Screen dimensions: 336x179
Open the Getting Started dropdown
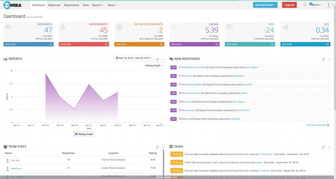pyautogui.click(x=265, y=5)
